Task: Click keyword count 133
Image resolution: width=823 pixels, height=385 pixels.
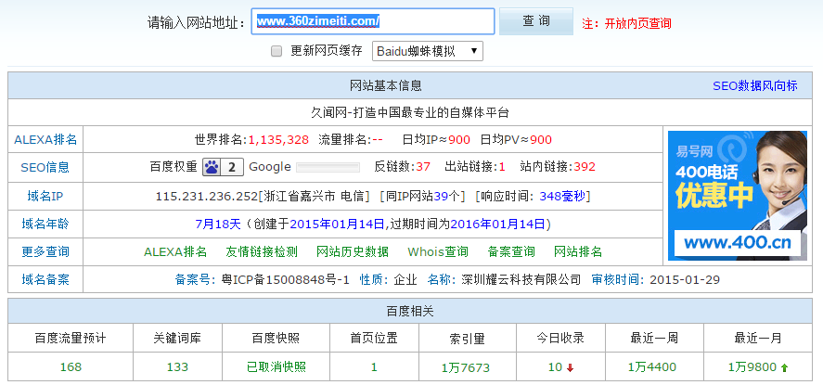Action: [x=177, y=366]
